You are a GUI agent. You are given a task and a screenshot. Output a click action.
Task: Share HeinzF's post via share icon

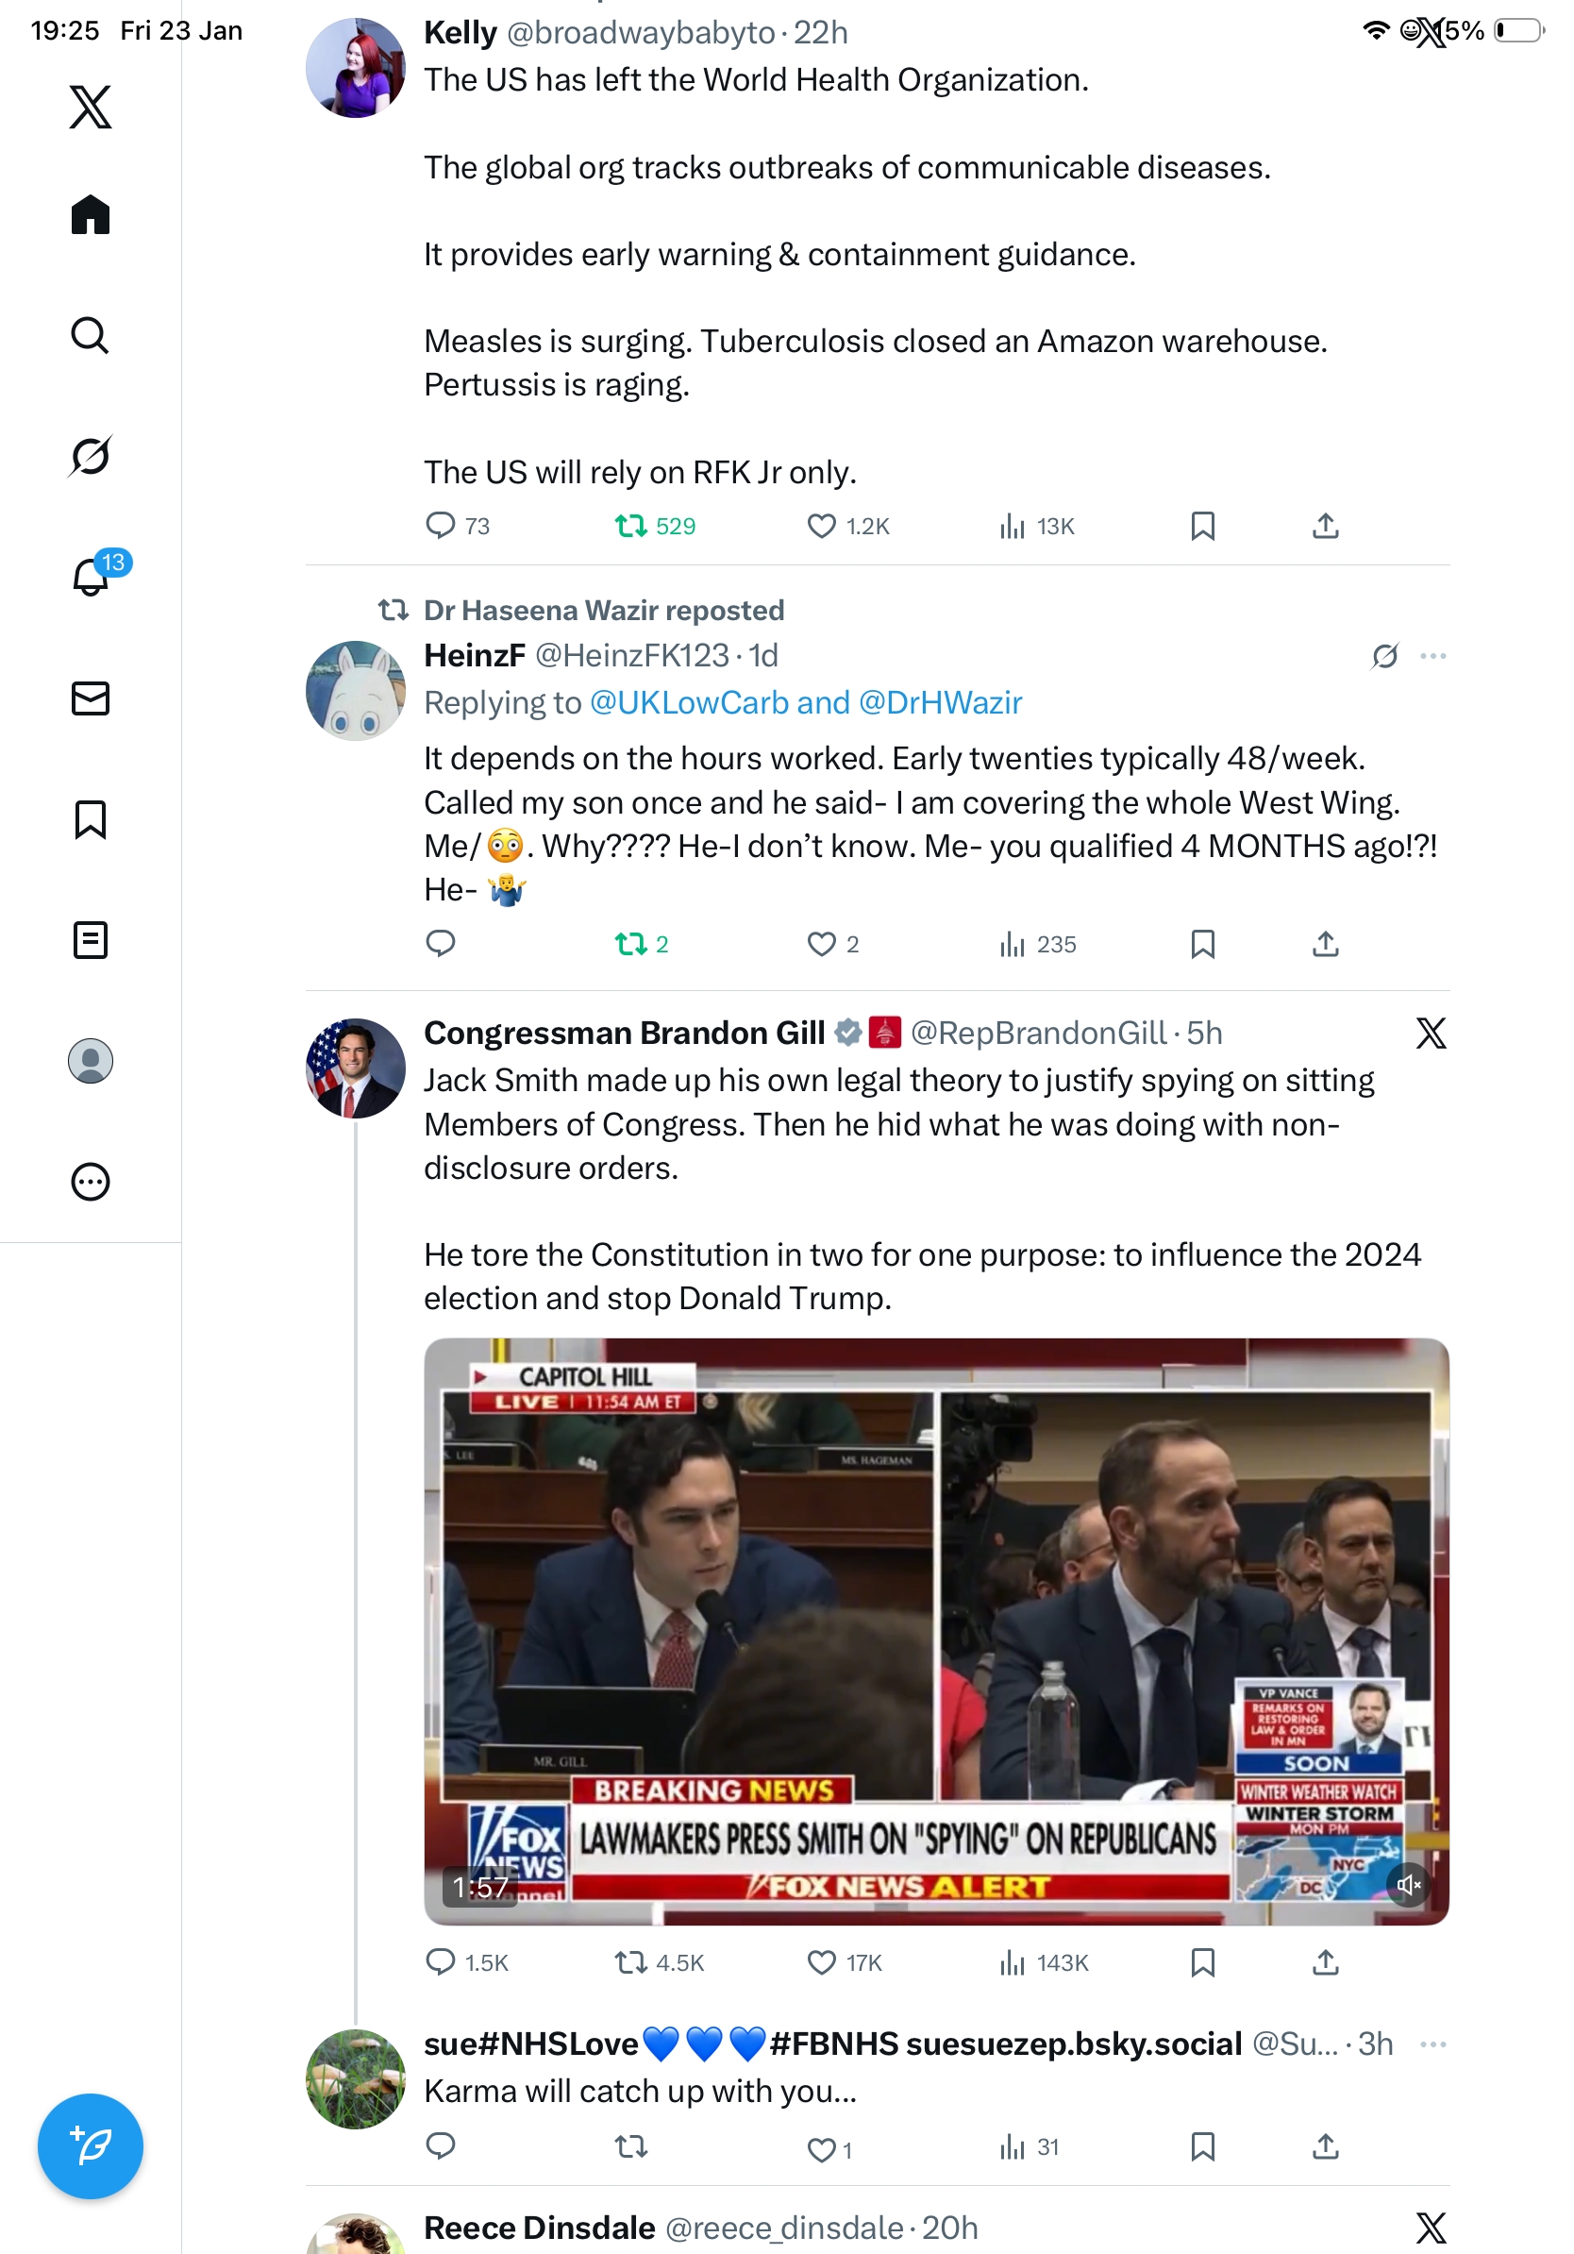(1325, 945)
